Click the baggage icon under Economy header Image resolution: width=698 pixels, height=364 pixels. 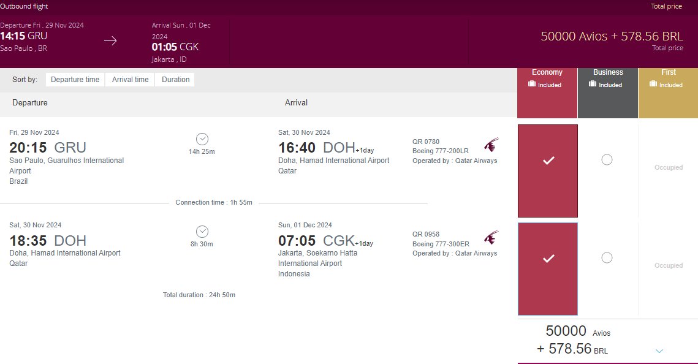tap(531, 84)
